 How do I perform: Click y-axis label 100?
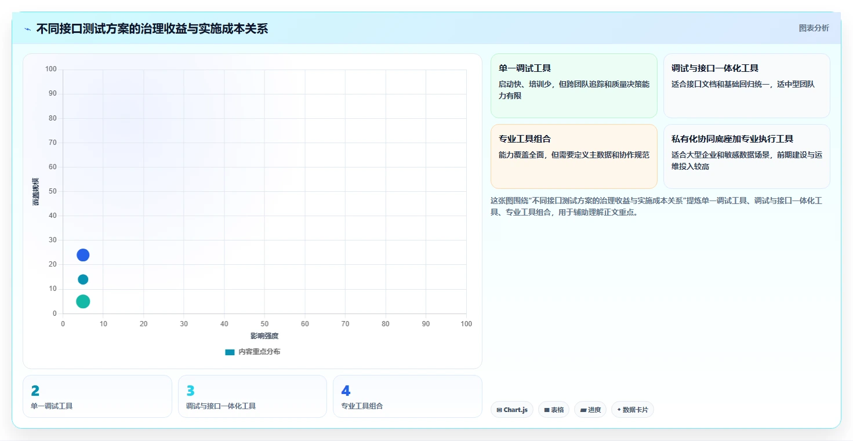click(51, 69)
